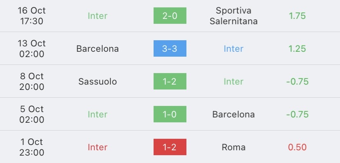
Task: Select blue Inter in 13 Oct row
Action: (x=234, y=48)
